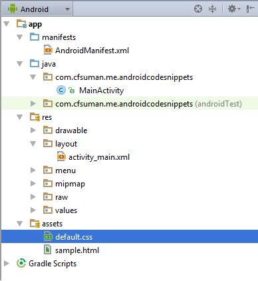Select the raw label
Image resolution: width=258 pixels, height=281 pixels.
(x=62, y=197)
